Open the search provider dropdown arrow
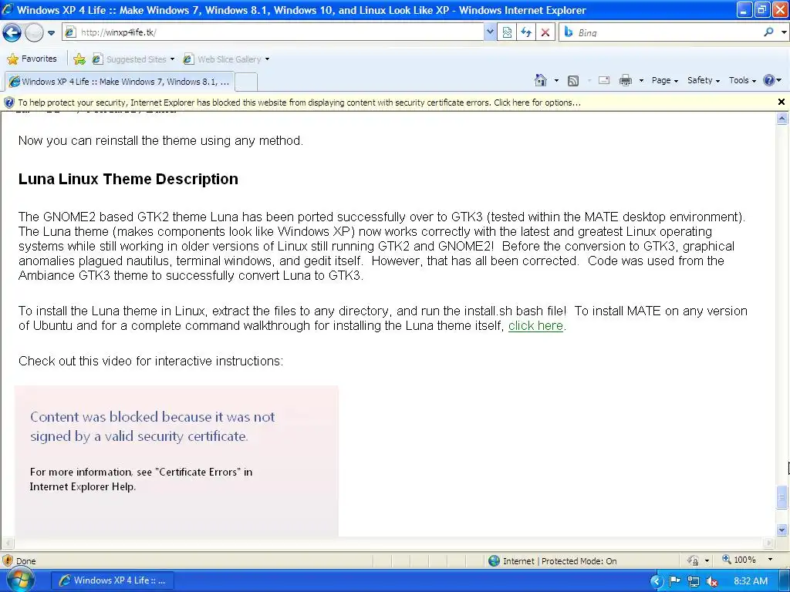Viewport: 790px width, 592px height. 784,32
